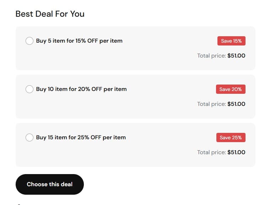This screenshot has height=205, width=275.
Task: Select the Buy 10 item radio button
Action: [29, 89]
